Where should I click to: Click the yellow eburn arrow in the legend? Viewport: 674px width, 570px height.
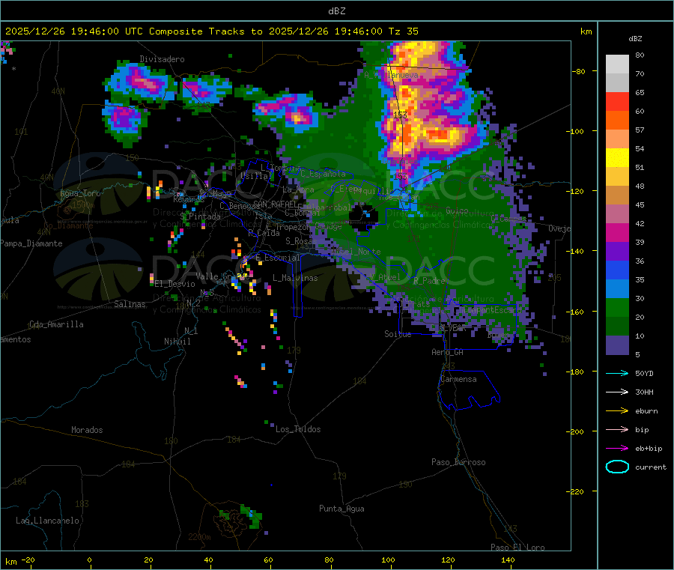[x=617, y=411]
